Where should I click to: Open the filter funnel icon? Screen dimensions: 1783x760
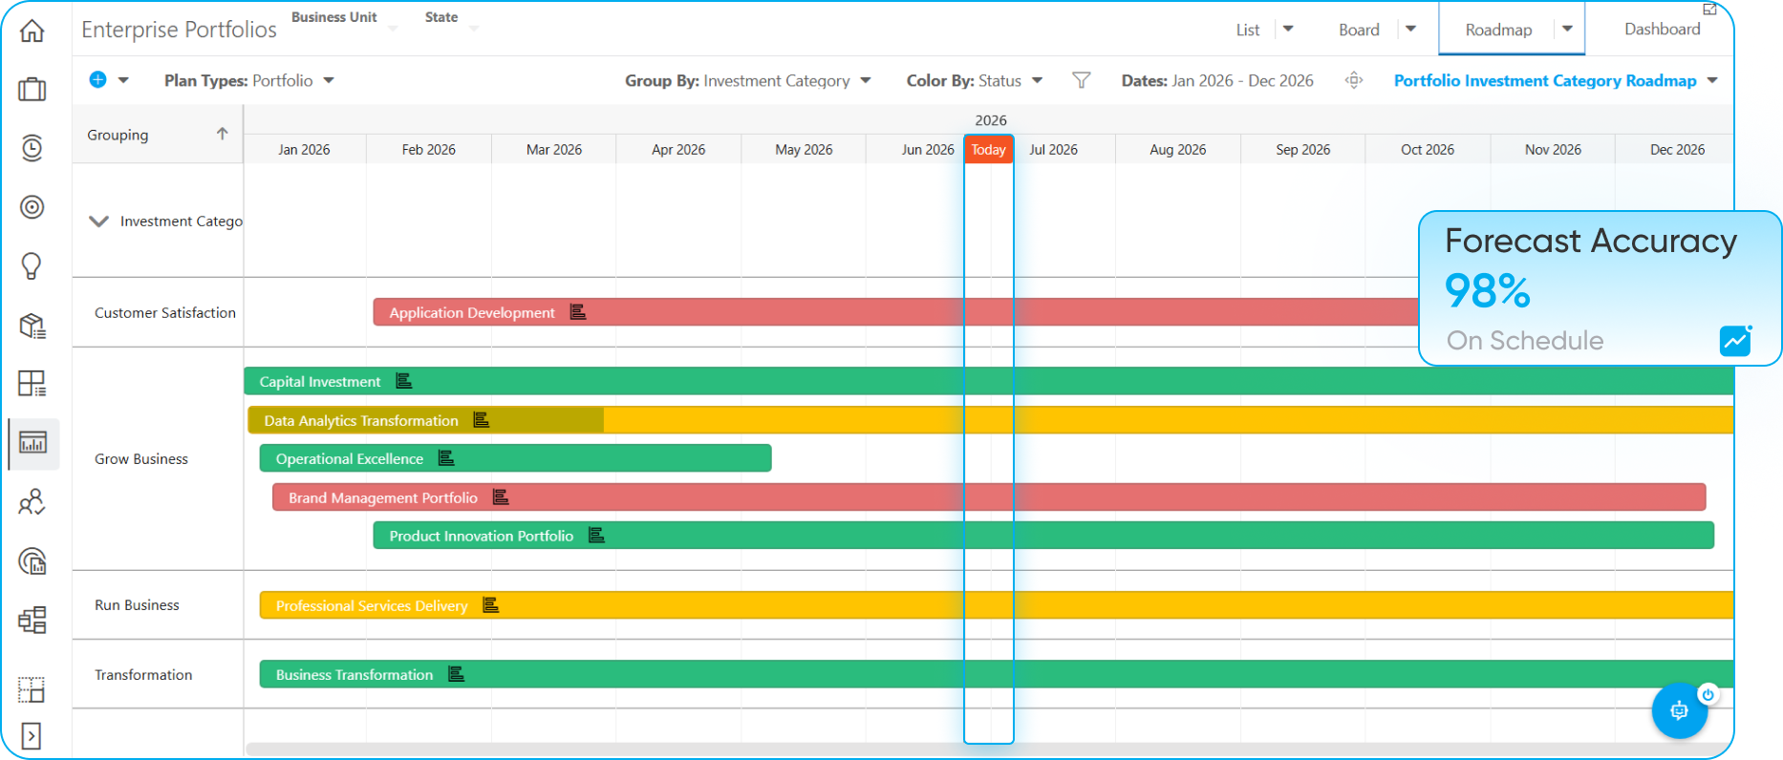pyautogui.click(x=1081, y=80)
